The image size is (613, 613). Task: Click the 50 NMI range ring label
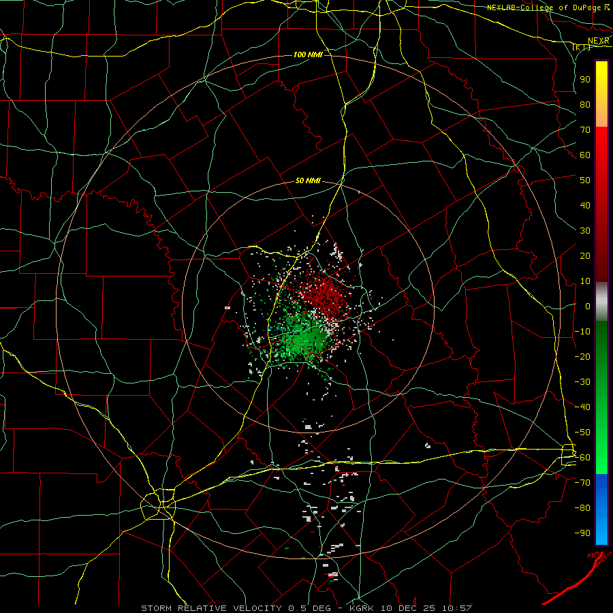pyautogui.click(x=308, y=180)
